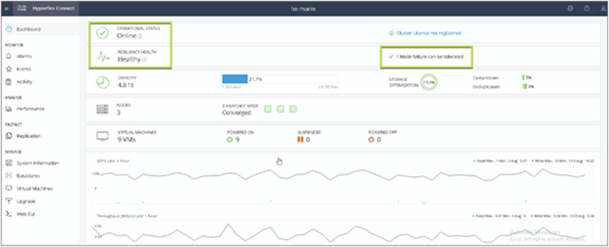Click info icon next to Online
Viewport: 609px width, 247px height.
click(140, 36)
